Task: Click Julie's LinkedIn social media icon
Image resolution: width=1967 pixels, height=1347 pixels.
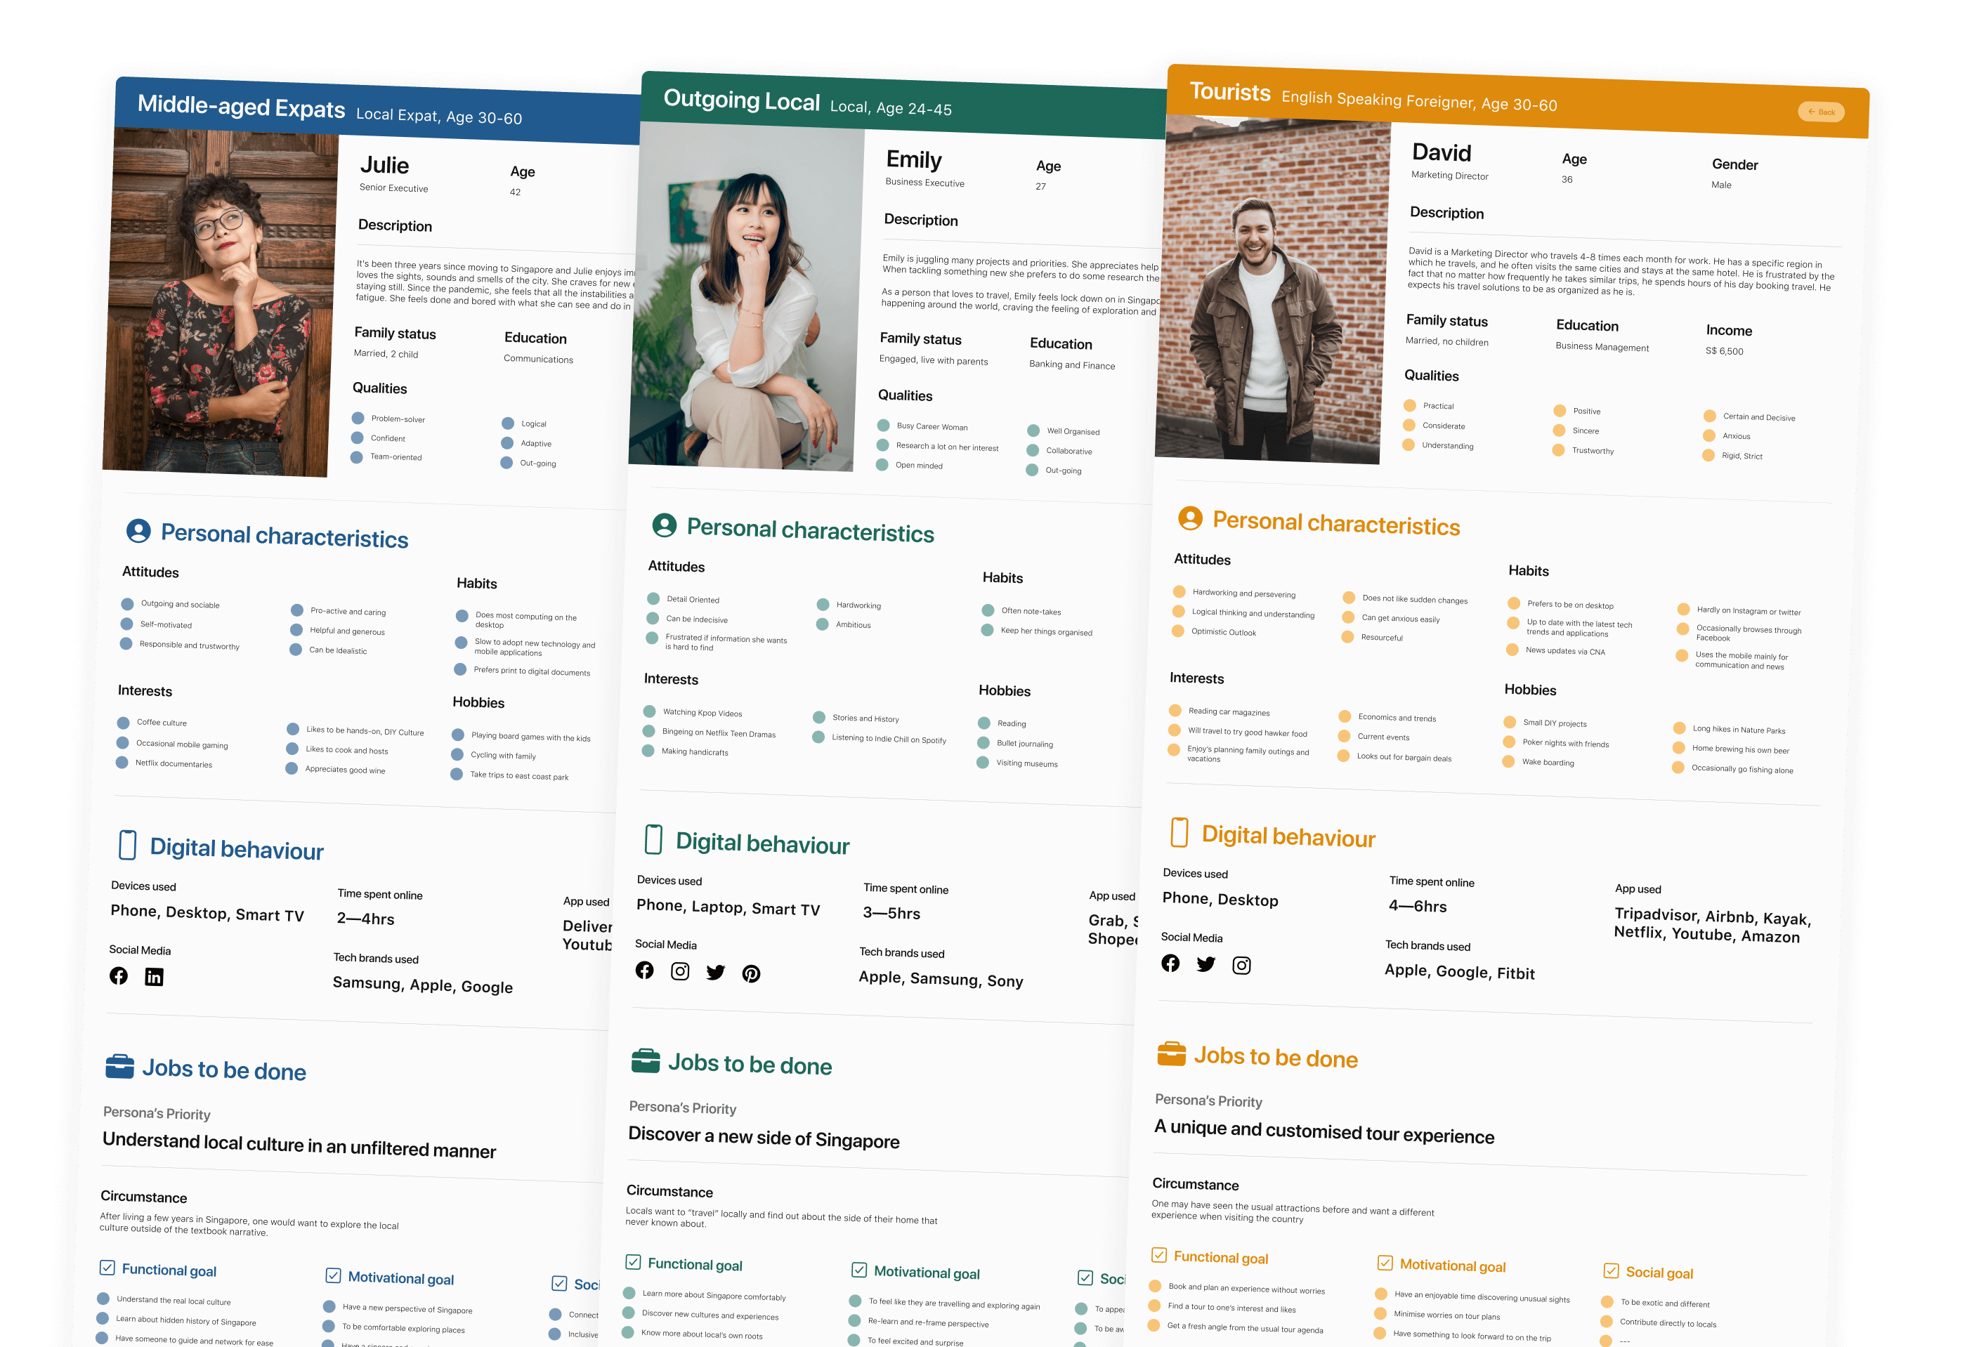Action: click(x=154, y=976)
